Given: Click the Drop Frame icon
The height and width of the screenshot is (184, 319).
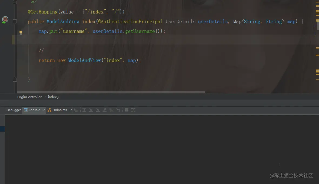Looking at the screenshot, I should (x=111, y=110).
